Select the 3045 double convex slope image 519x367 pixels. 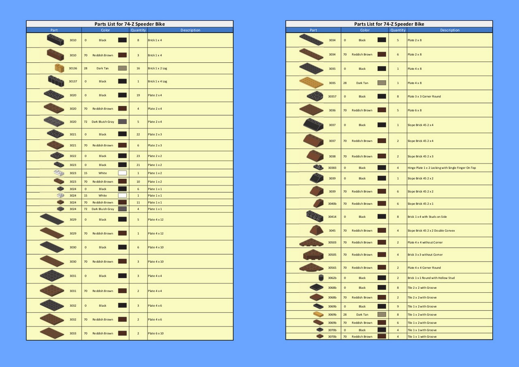pyautogui.click(x=317, y=230)
